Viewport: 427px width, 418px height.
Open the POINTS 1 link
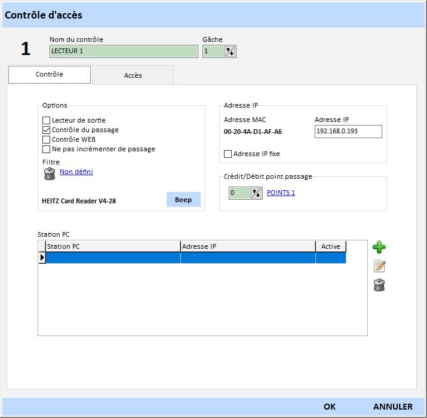coord(281,193)
